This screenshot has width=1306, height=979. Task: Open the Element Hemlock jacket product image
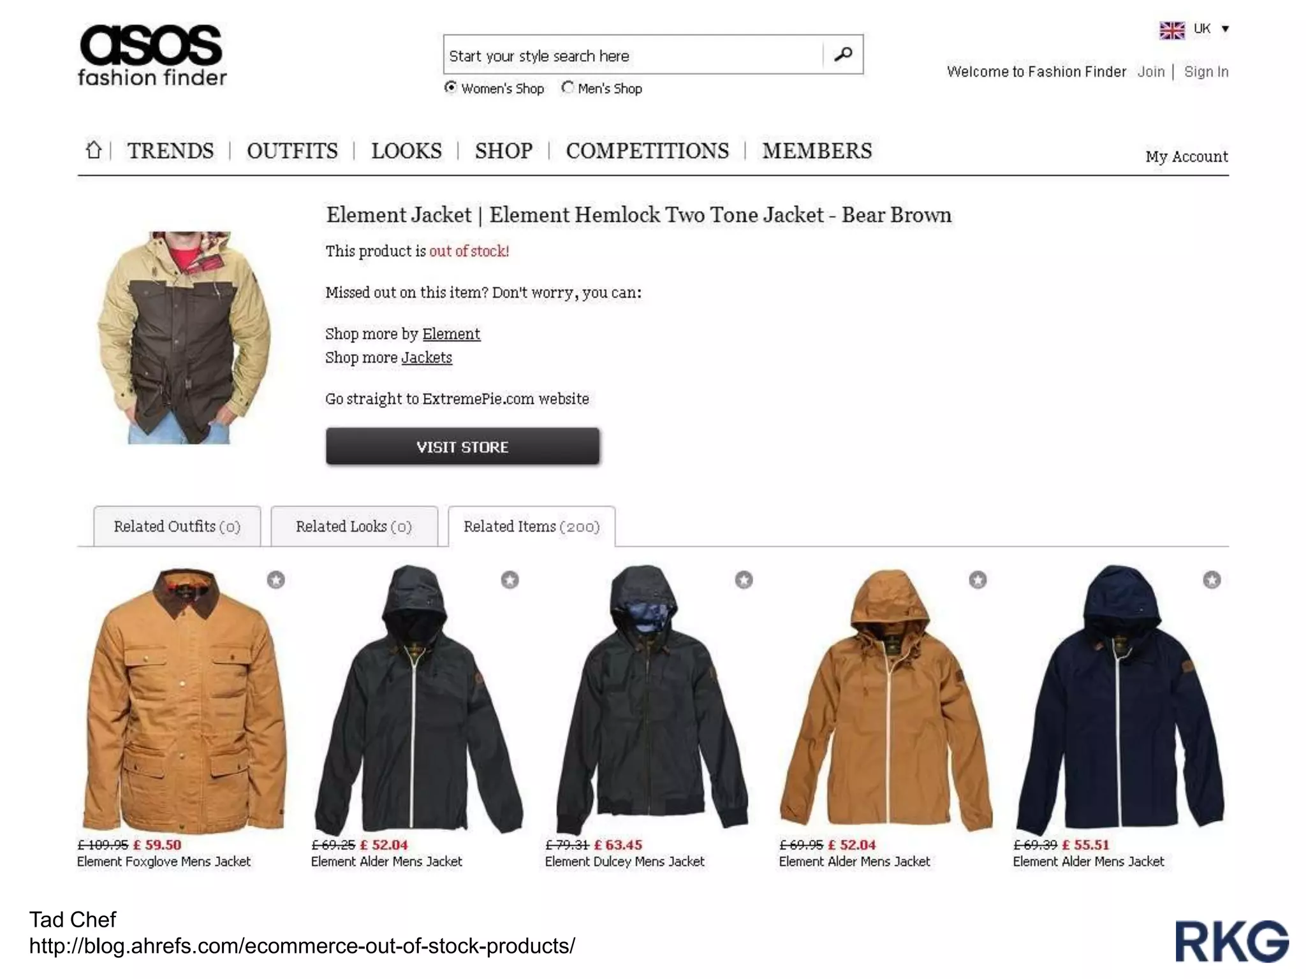184,338
